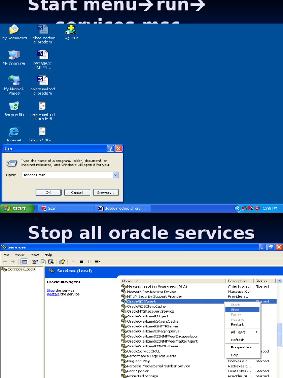Select the Plug and Play service row
Screen dimensions: 283x378
point(199,361)
